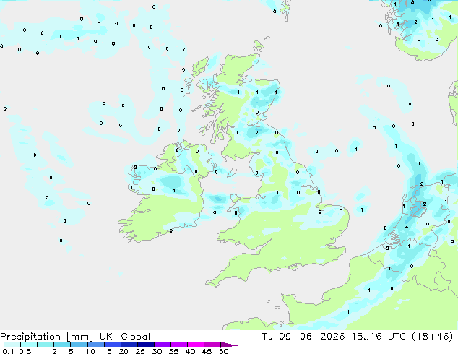Select the 40–45 mm legend color swatch
458x354 pixels.
pos(196,345)
